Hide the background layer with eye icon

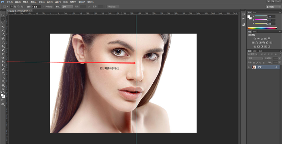click(249, 67)
